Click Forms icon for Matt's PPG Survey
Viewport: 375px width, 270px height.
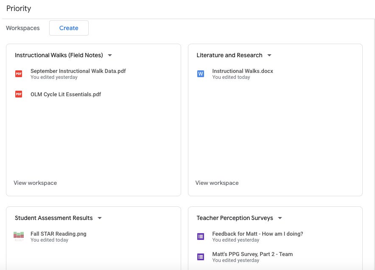pyautogui.click(x=200, y=257)
